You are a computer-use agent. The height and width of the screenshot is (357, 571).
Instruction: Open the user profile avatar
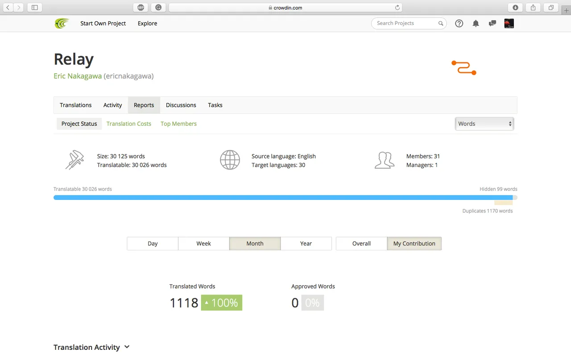(x=509, y=23)
